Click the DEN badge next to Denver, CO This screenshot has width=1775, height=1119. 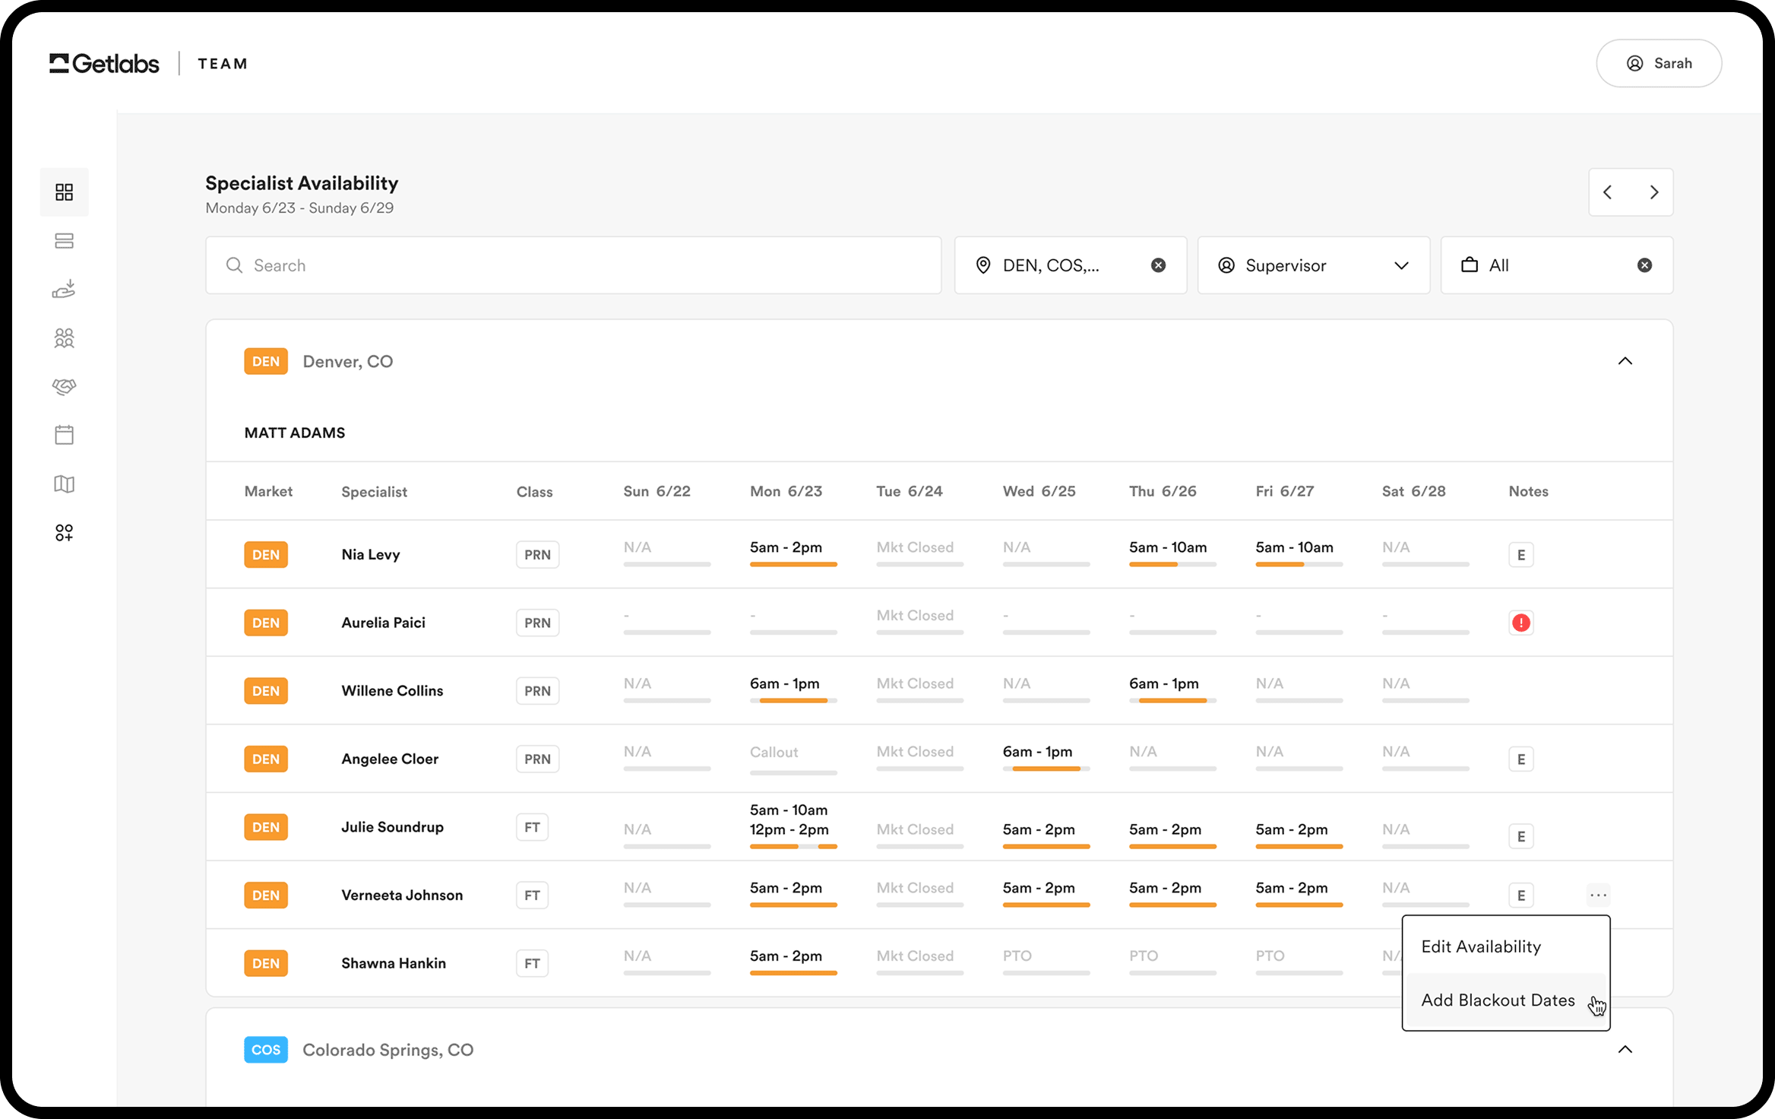[x=266, y=362]
